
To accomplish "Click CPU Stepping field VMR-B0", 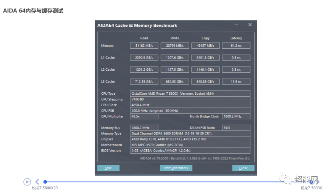I will 190,99.
